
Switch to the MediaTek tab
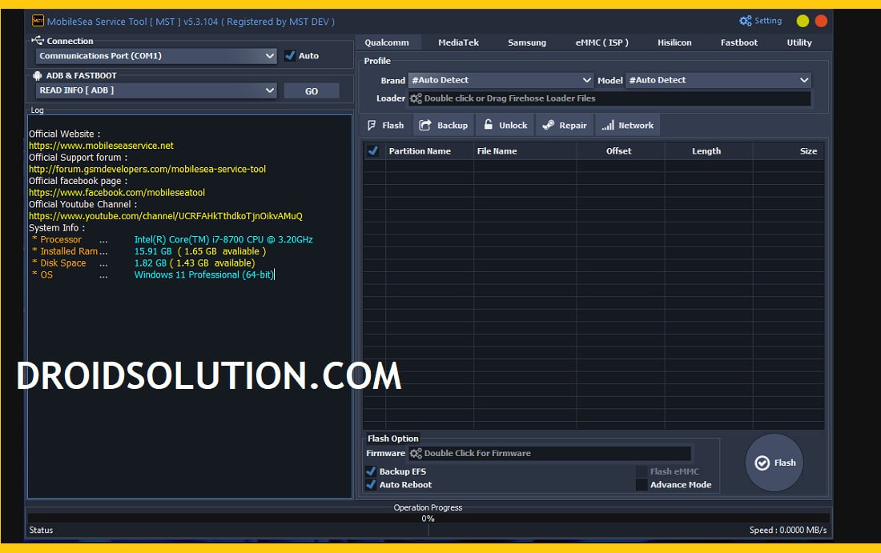[458, 42]
